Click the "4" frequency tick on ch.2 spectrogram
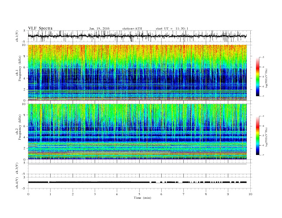The width and height of the screenshot is (282, 218). [x=25, y=137]
